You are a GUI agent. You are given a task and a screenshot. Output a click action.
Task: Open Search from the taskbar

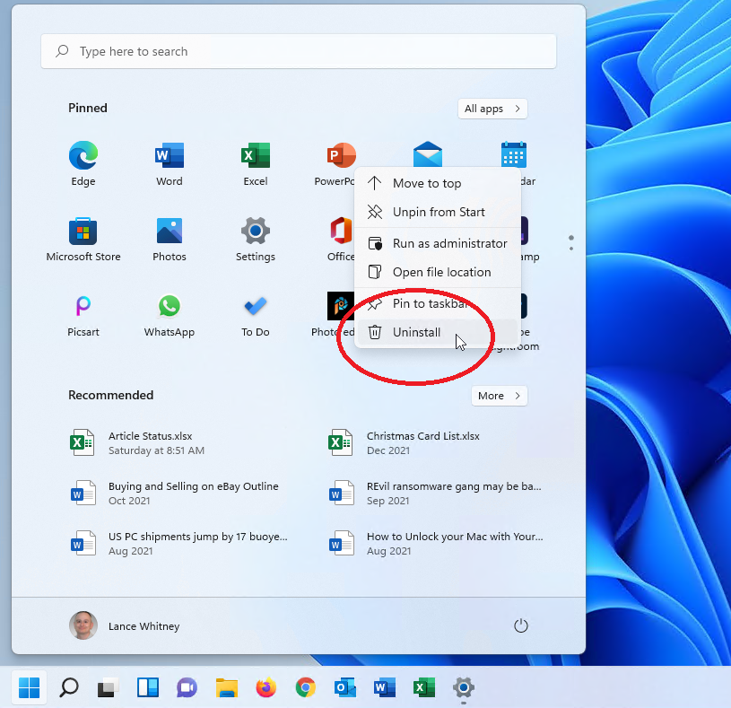coord(68,687)
